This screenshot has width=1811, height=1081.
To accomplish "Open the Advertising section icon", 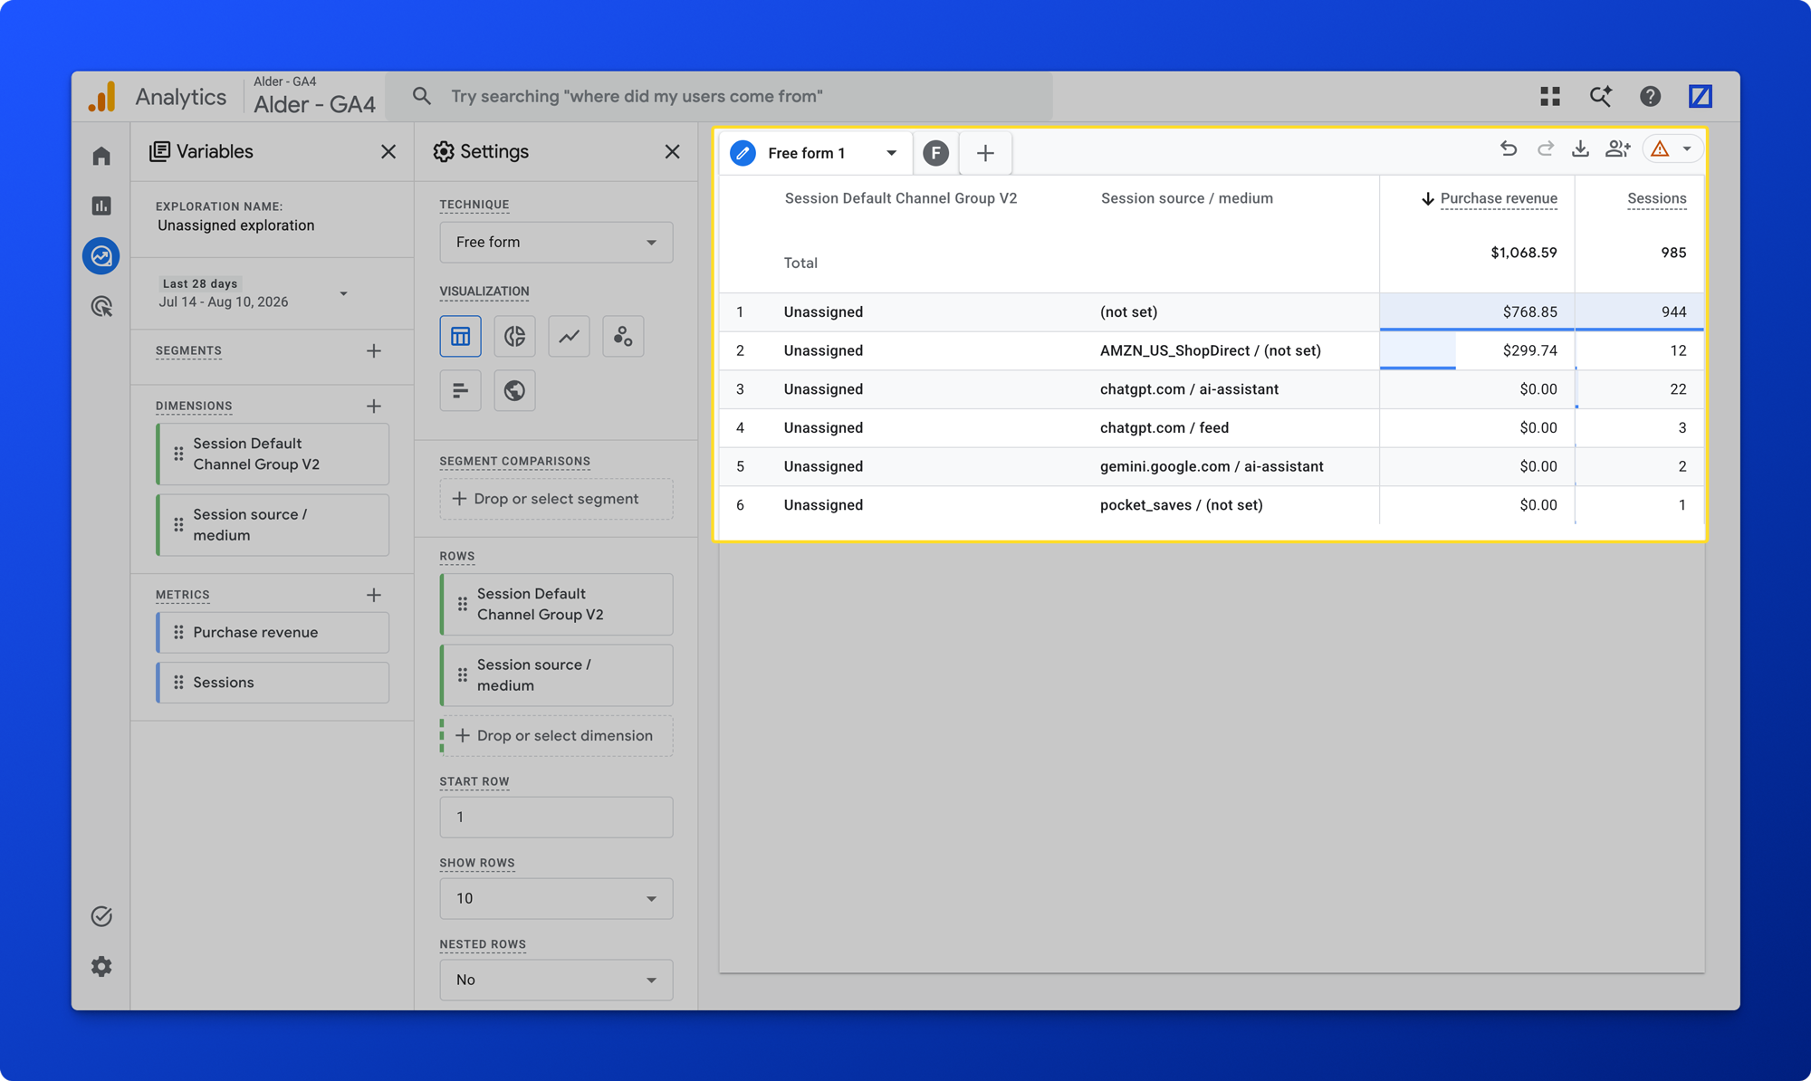I will tap(101, 306).
